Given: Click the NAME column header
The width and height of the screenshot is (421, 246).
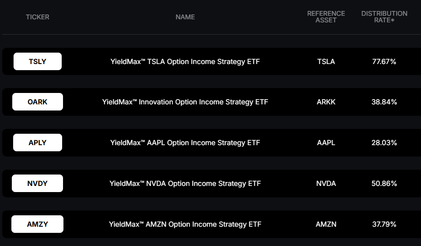Looking at the screenshot, I should pos(185,17).
